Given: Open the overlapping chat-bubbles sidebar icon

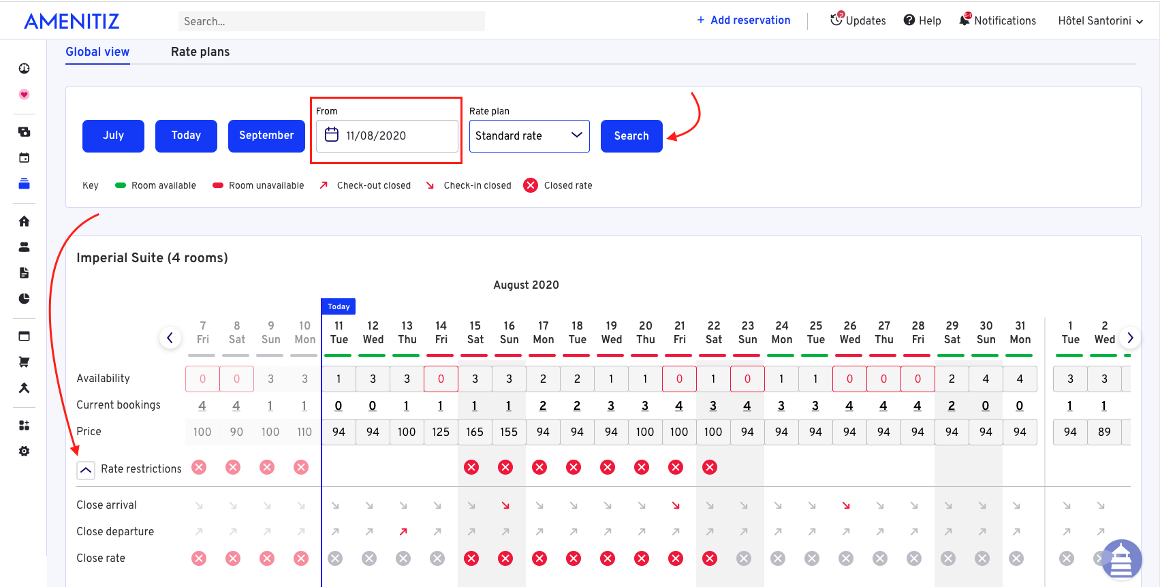Looking at the screenshot, I should click(x=25, y=132).
